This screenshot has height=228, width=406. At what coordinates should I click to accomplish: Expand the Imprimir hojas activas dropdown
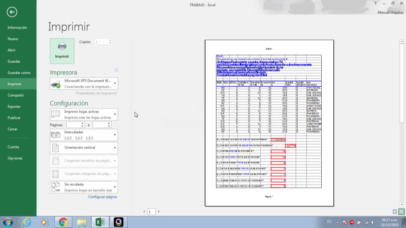84,114
